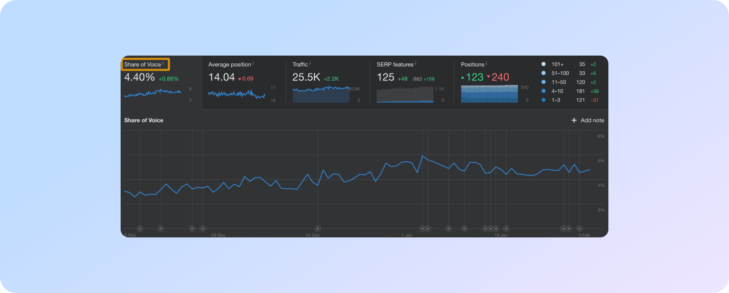Click the 26 Nov x-axis date label

[218, 235]
